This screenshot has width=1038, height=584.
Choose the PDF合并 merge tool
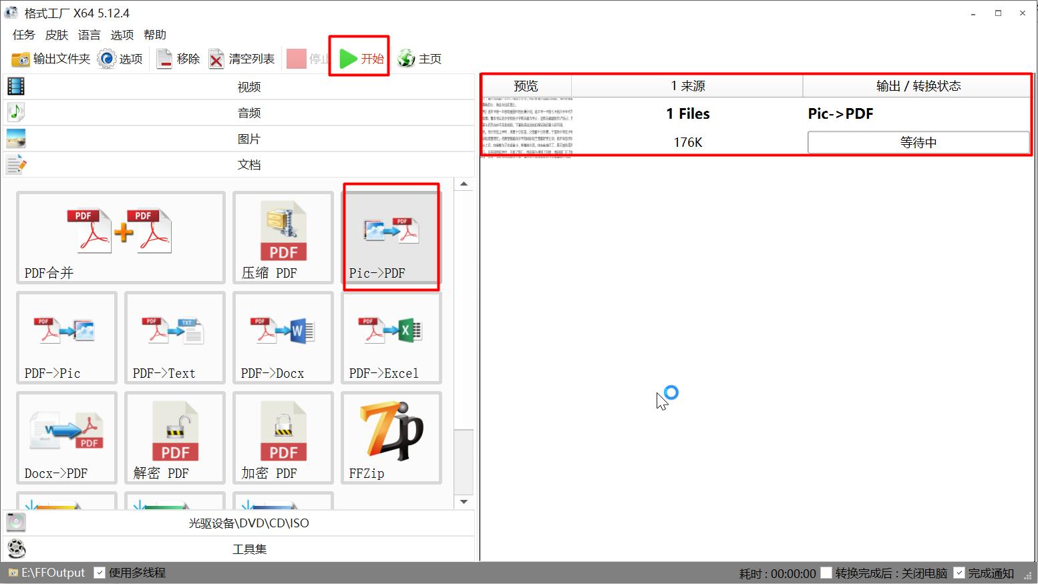click(x=120, y=237)
